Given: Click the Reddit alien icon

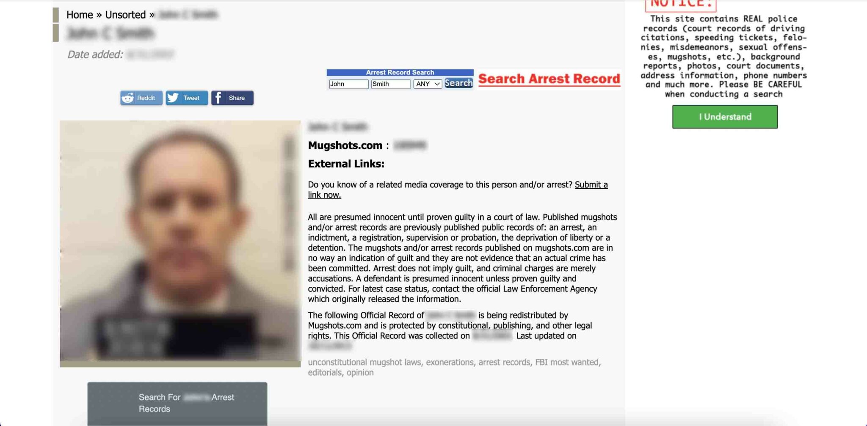Looking at the screenshot, I should coord(128,98).
